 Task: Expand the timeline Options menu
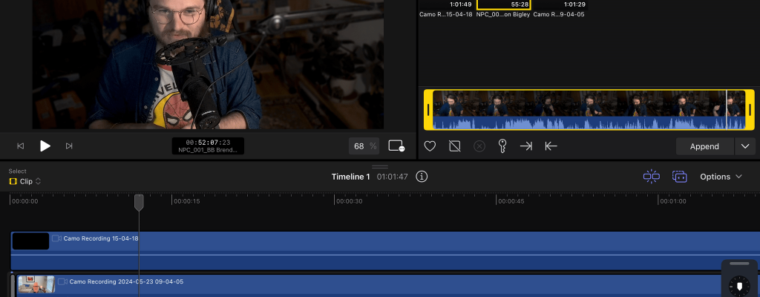tap(721, 177)
